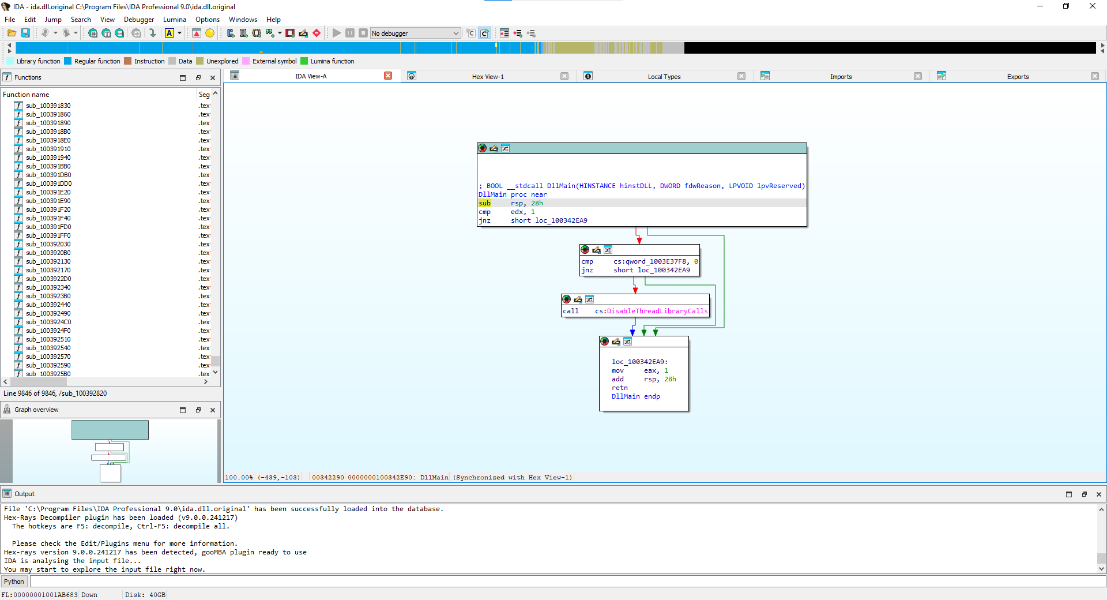Screen dimensions: 1107x600
Task: Select sub_100391830 in the Functions list
Action: click(x=48, y=106)
